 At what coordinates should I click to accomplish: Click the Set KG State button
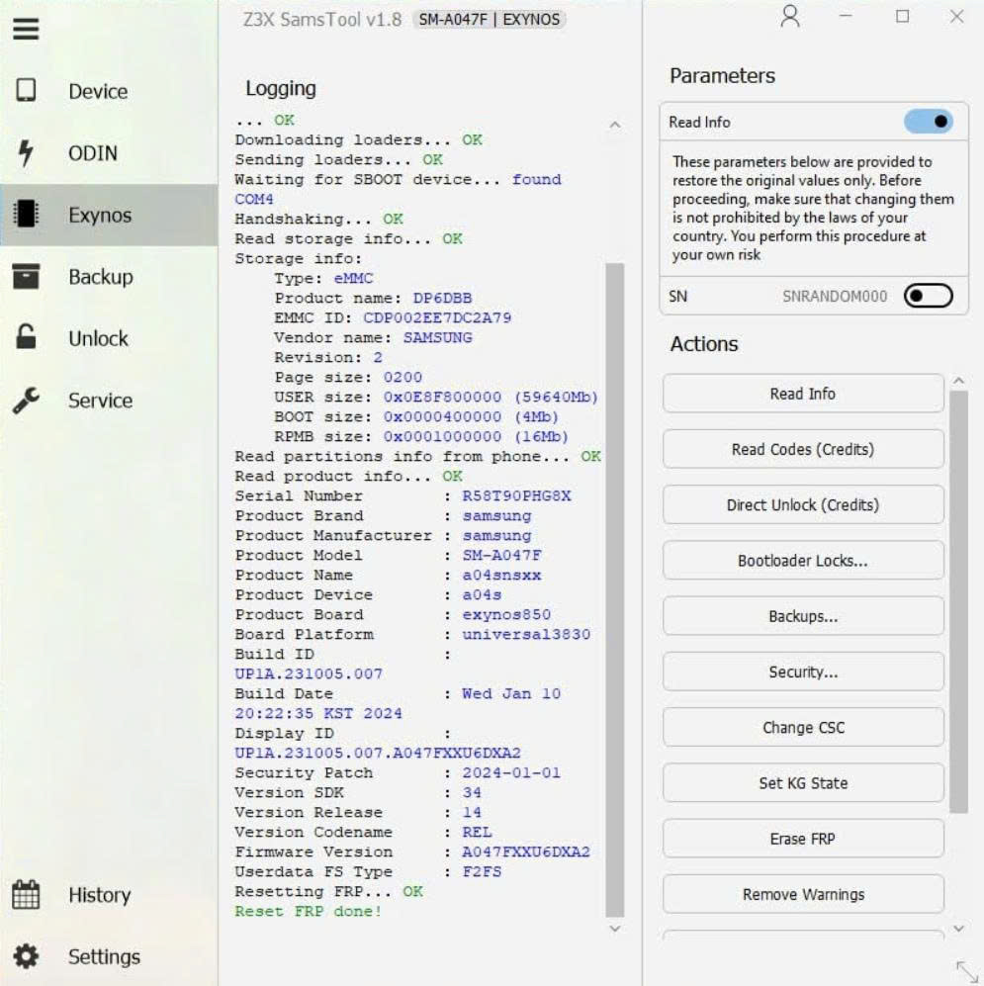803,783
